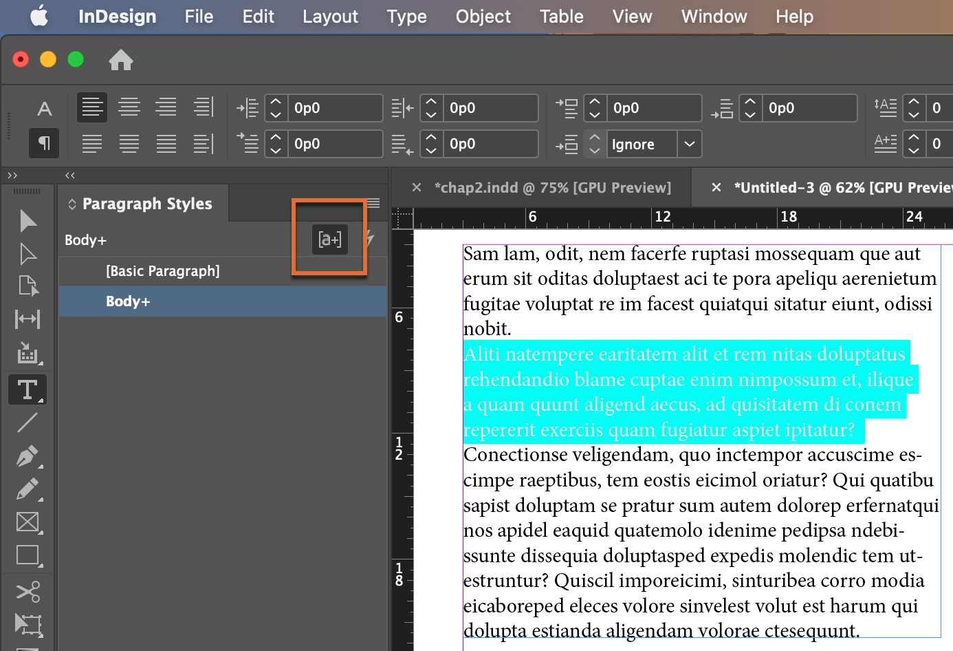
Task: Switch to Character Formatting Controls
Action: (x=44, y=108)
